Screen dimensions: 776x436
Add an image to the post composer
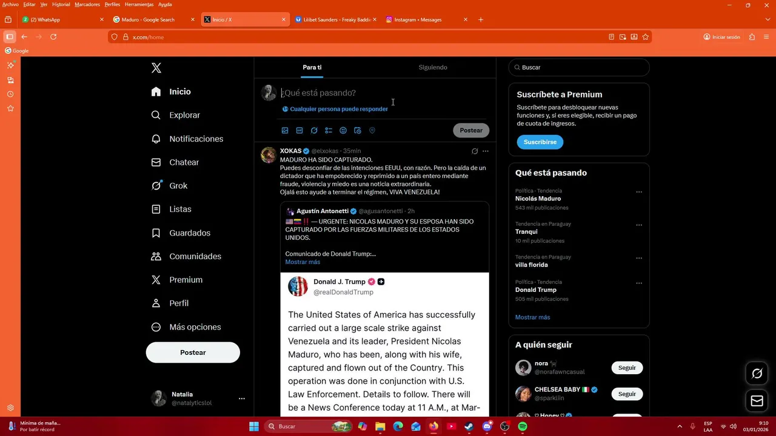coord(285,130)
